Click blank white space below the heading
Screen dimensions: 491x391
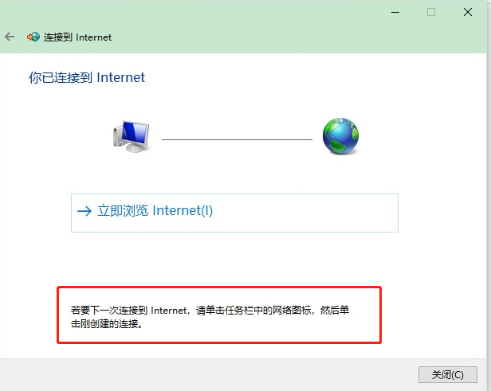244,100
